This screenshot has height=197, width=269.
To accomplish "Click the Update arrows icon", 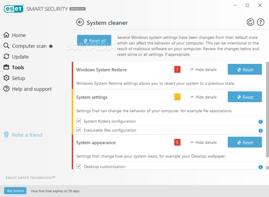I will 6,56.
